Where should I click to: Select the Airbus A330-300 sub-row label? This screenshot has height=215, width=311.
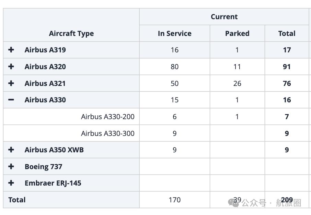pyautogui.click(x=108, y=133)
